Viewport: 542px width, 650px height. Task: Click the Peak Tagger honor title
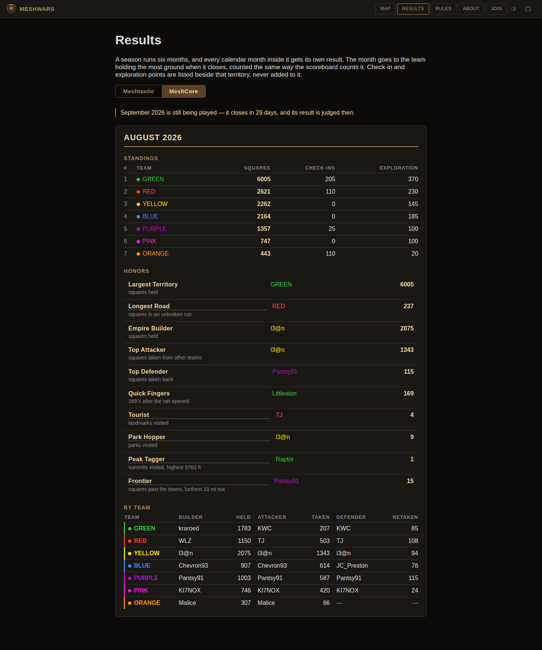click(x=146, y=459)
